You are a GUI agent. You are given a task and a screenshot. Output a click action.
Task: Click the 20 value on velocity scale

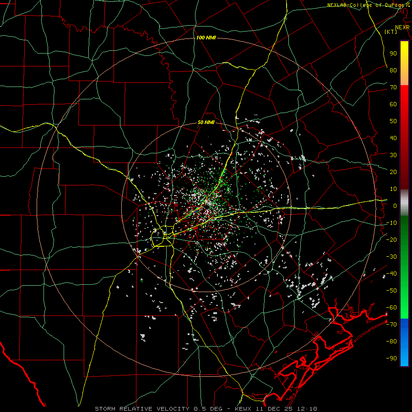pyautogui.click(x=393, y=172)
